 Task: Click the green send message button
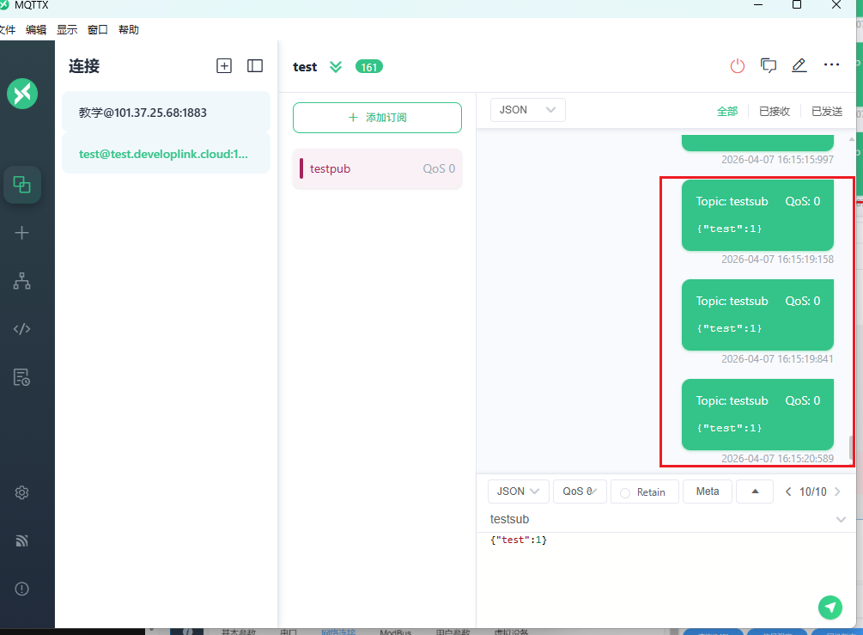[830, 608]
